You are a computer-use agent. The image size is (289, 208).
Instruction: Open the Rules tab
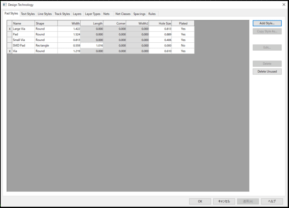click(x=152, y=14)
